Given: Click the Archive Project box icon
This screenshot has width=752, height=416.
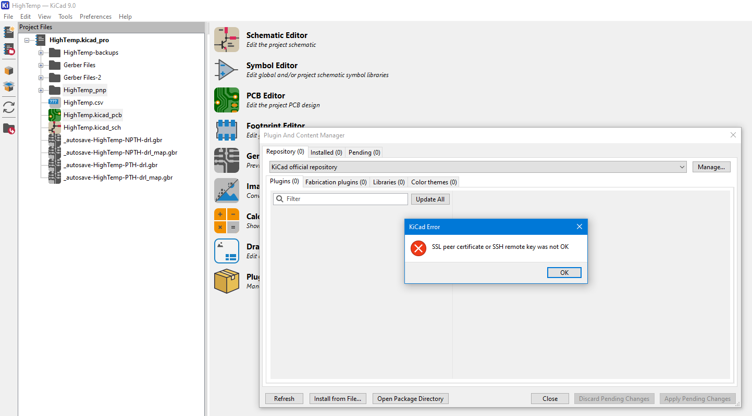Looking at the screenshot, I should pos(9,70).
